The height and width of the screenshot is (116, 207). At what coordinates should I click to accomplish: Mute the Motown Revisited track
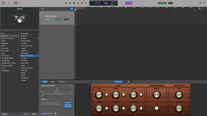point(46,19)
